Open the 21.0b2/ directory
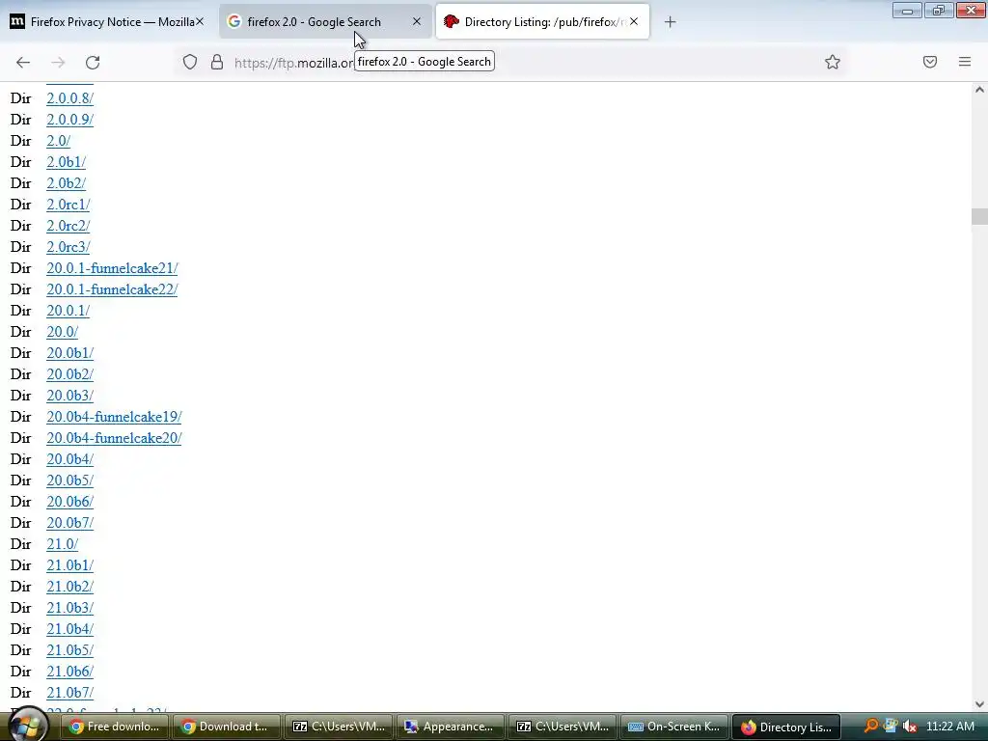This screenshot has height=741, width=988. pyautogui.click(x=69, y=587)
